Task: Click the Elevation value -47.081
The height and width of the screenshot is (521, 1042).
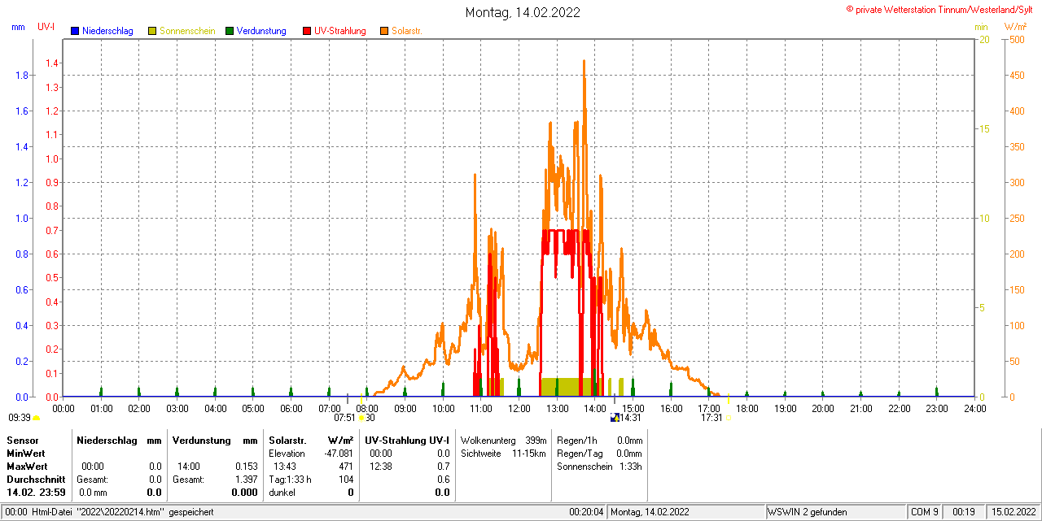Action: click(x=339, y=453)
